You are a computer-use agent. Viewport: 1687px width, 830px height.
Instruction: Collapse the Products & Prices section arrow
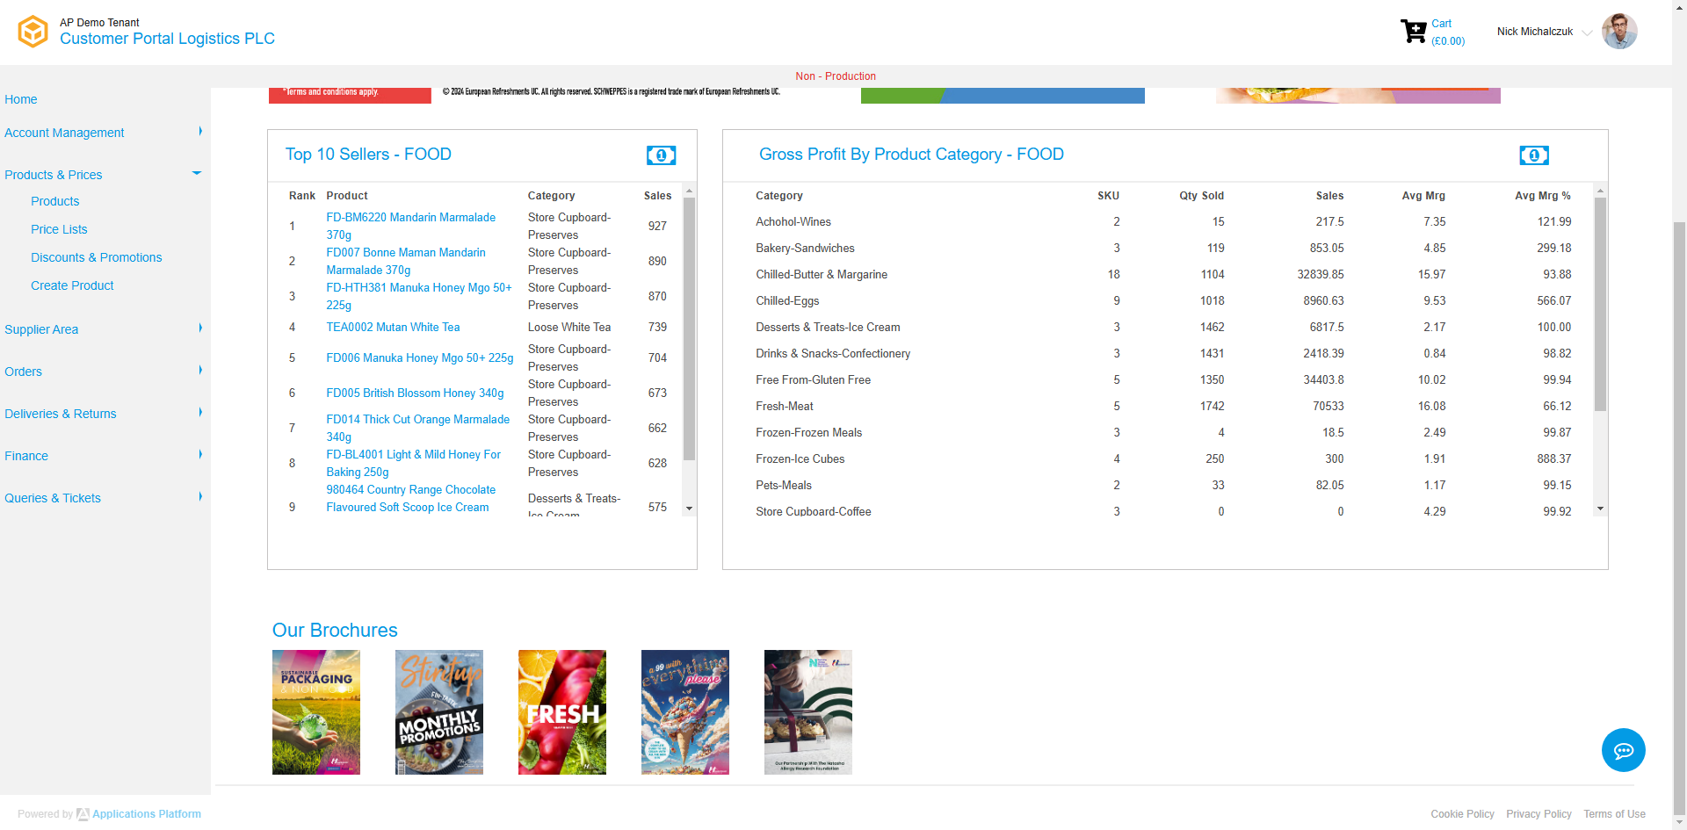pyautogui.click(x=197, y=173)
